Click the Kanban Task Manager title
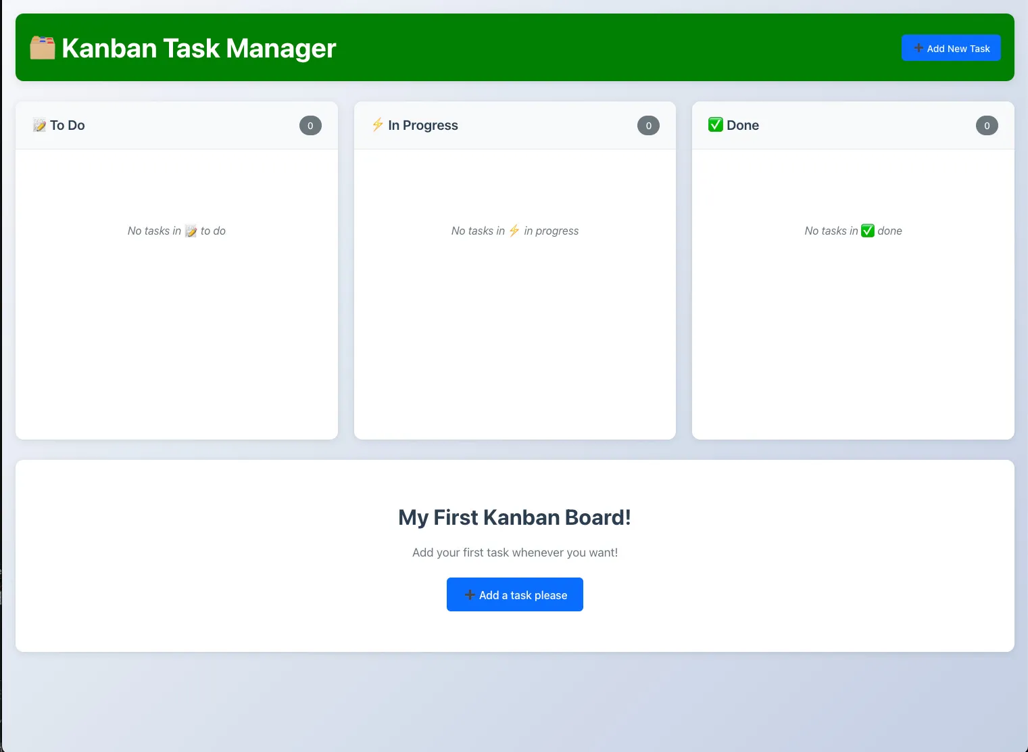This screenshot has width=1028, height=752. 199,49
